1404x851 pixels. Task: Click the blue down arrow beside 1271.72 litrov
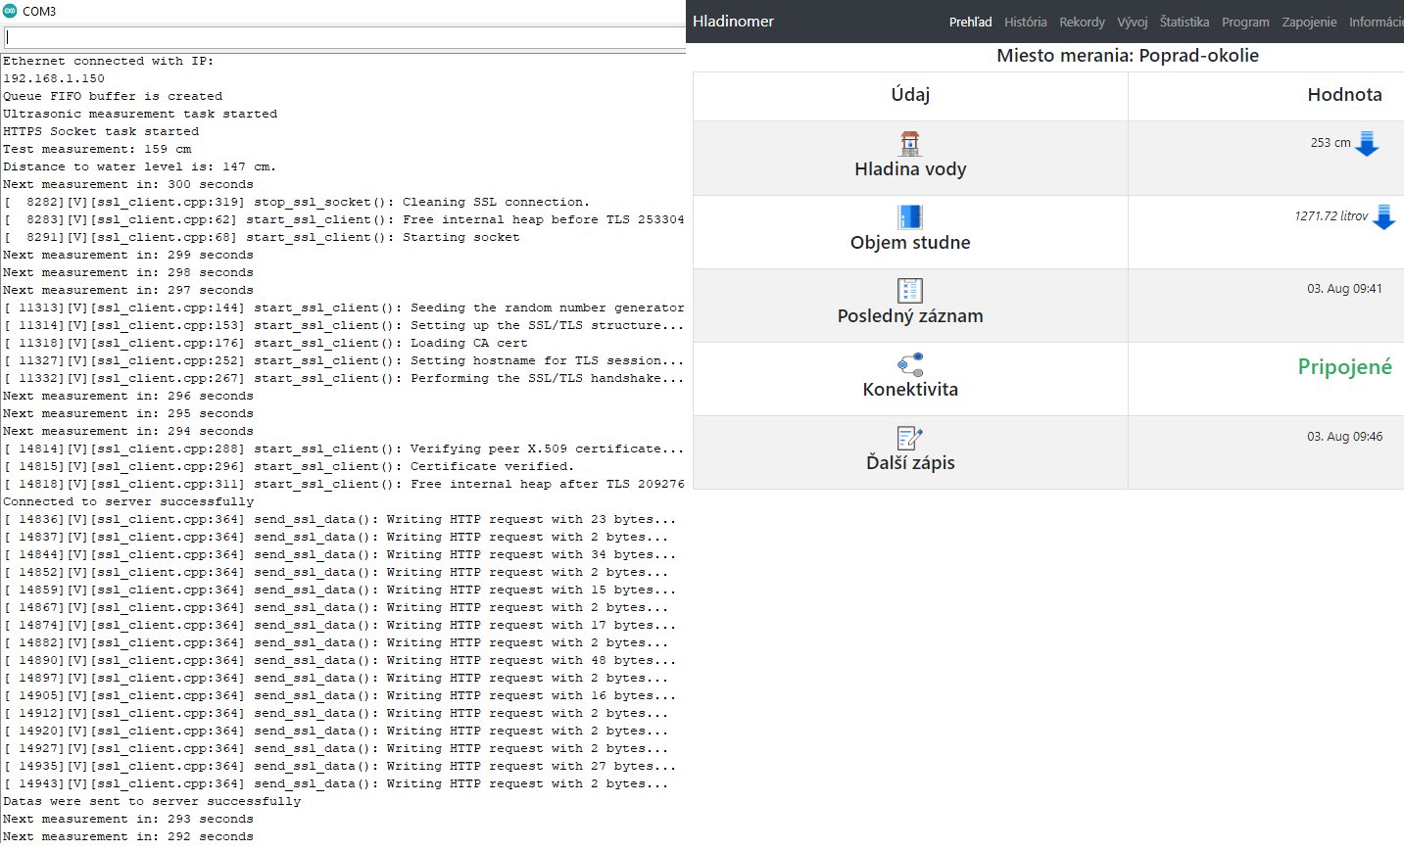tap(1383, 216)
